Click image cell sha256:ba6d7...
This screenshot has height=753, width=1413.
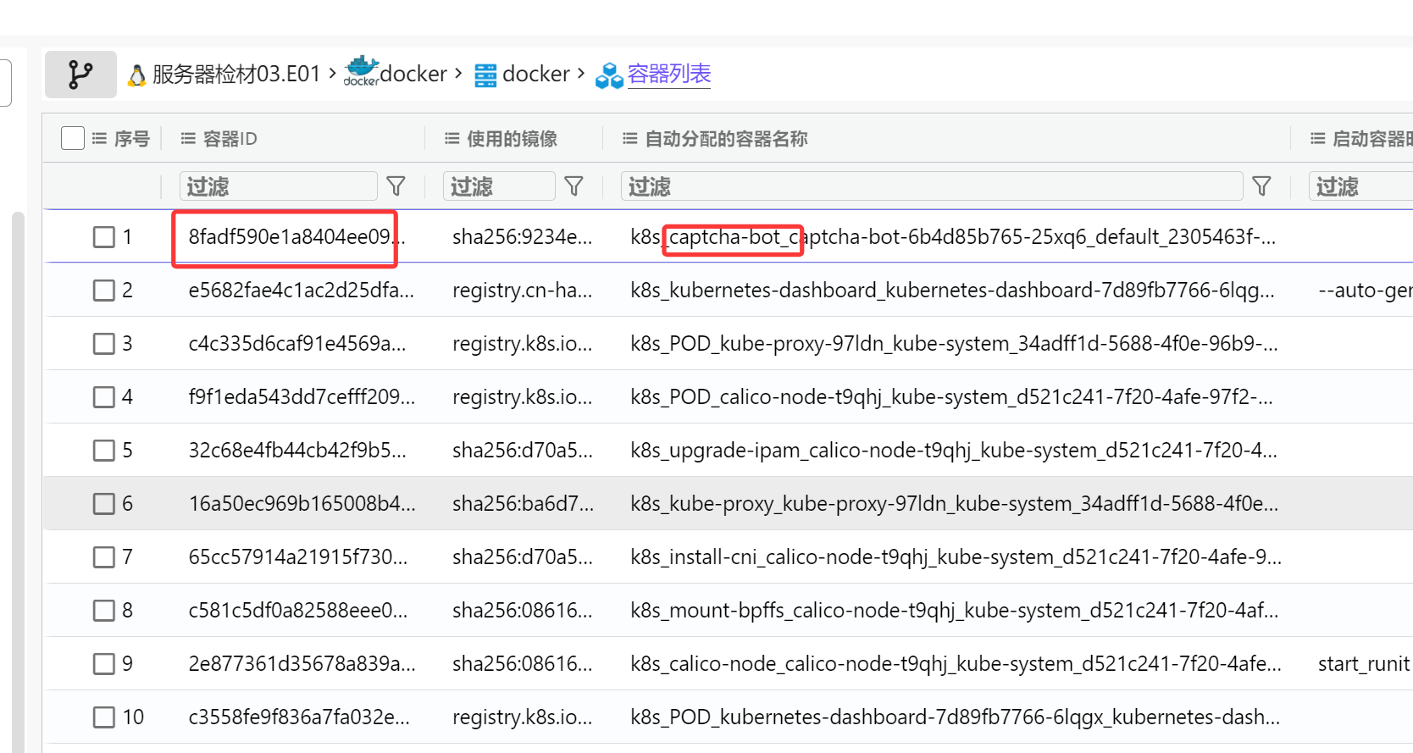click(x=524, y=504)
